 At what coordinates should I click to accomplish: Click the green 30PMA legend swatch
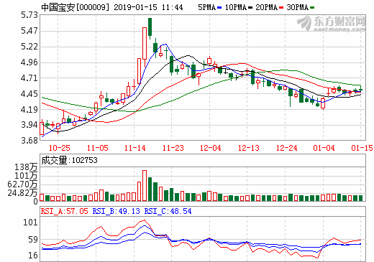click(312, 8)
